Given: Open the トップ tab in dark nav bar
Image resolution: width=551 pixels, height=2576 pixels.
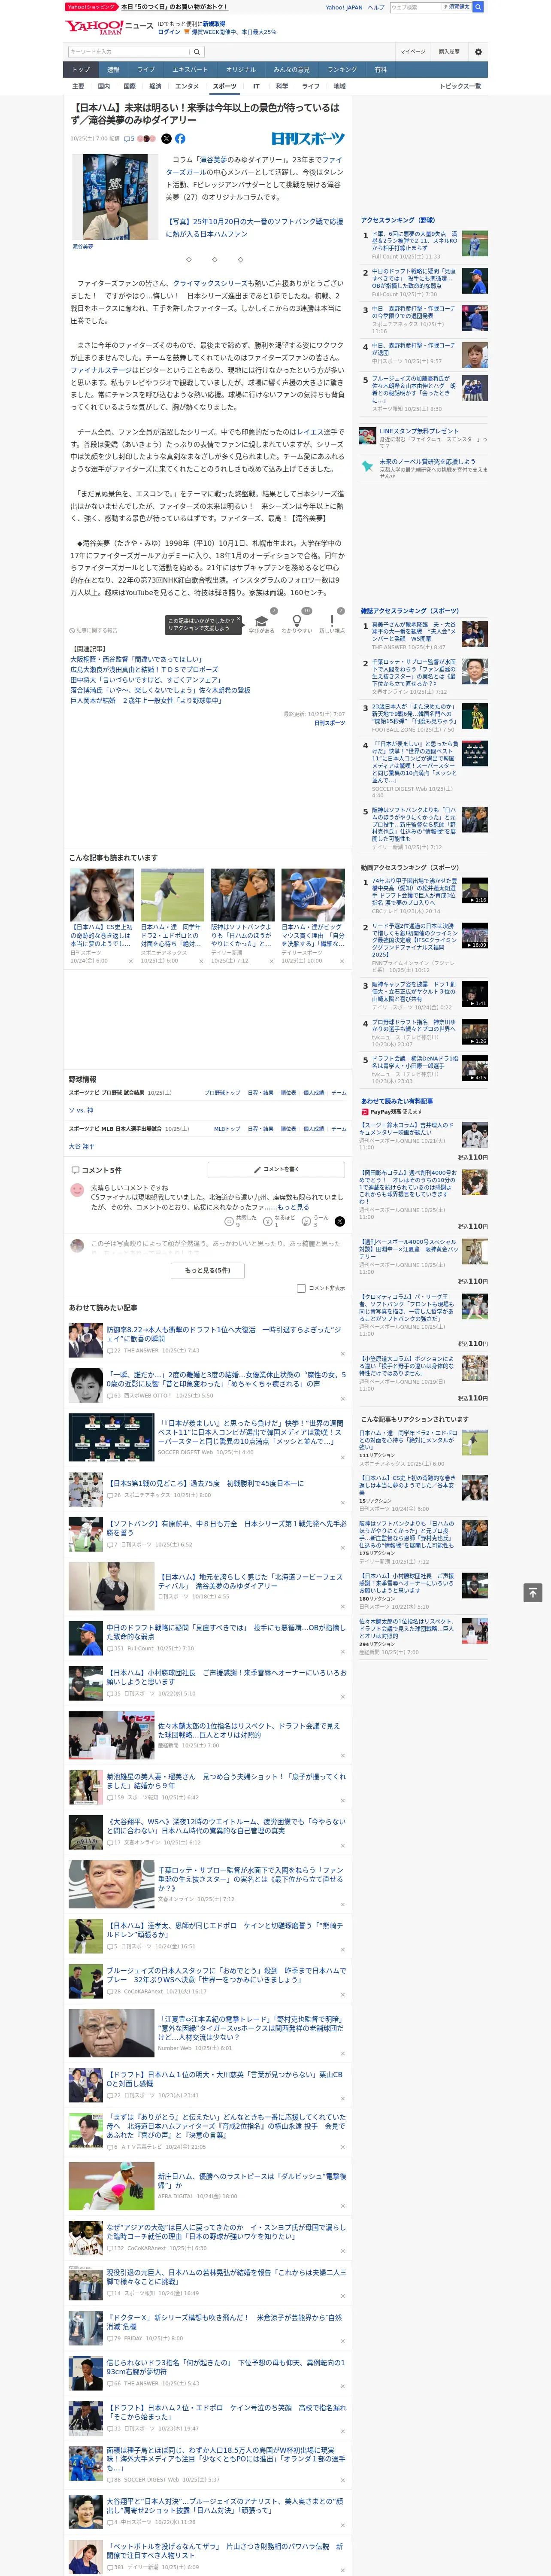Looking at the screenshot, I should pos(81,70).
